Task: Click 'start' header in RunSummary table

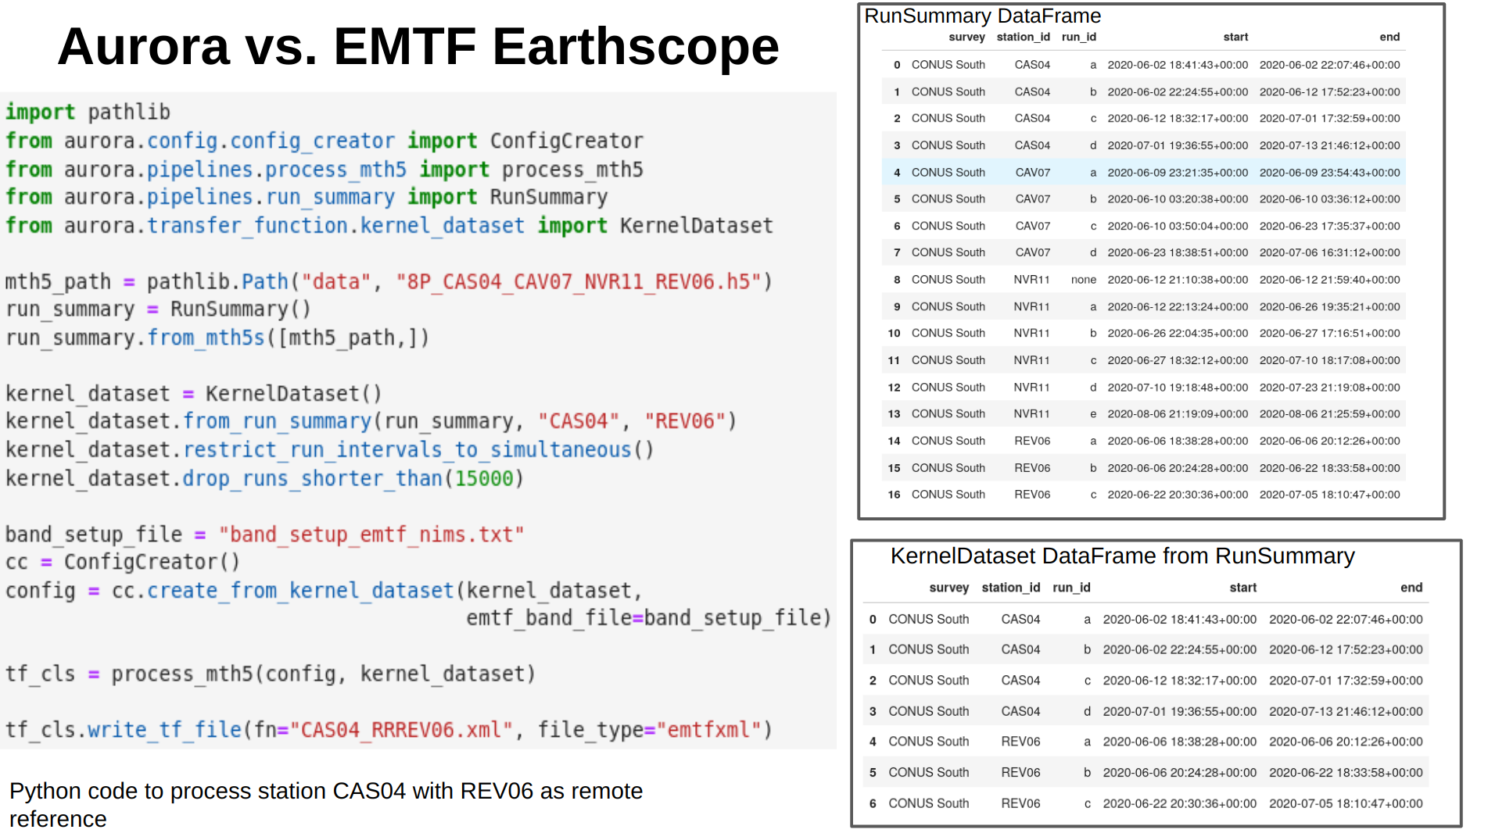Action: coord(1235,38)
